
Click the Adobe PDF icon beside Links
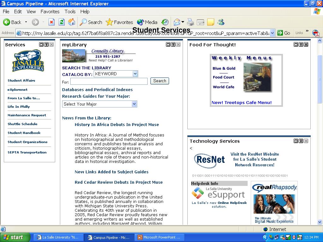316,33
